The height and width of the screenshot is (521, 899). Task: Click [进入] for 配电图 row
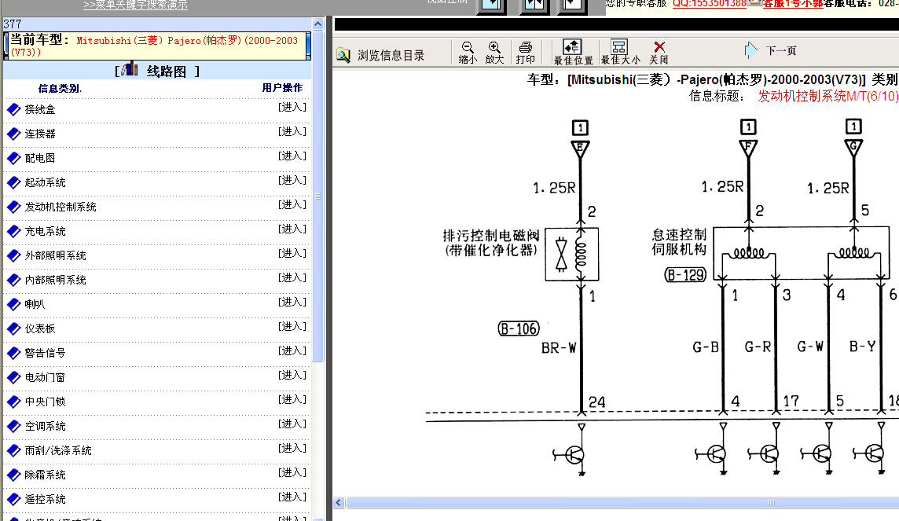coord(292,156)
